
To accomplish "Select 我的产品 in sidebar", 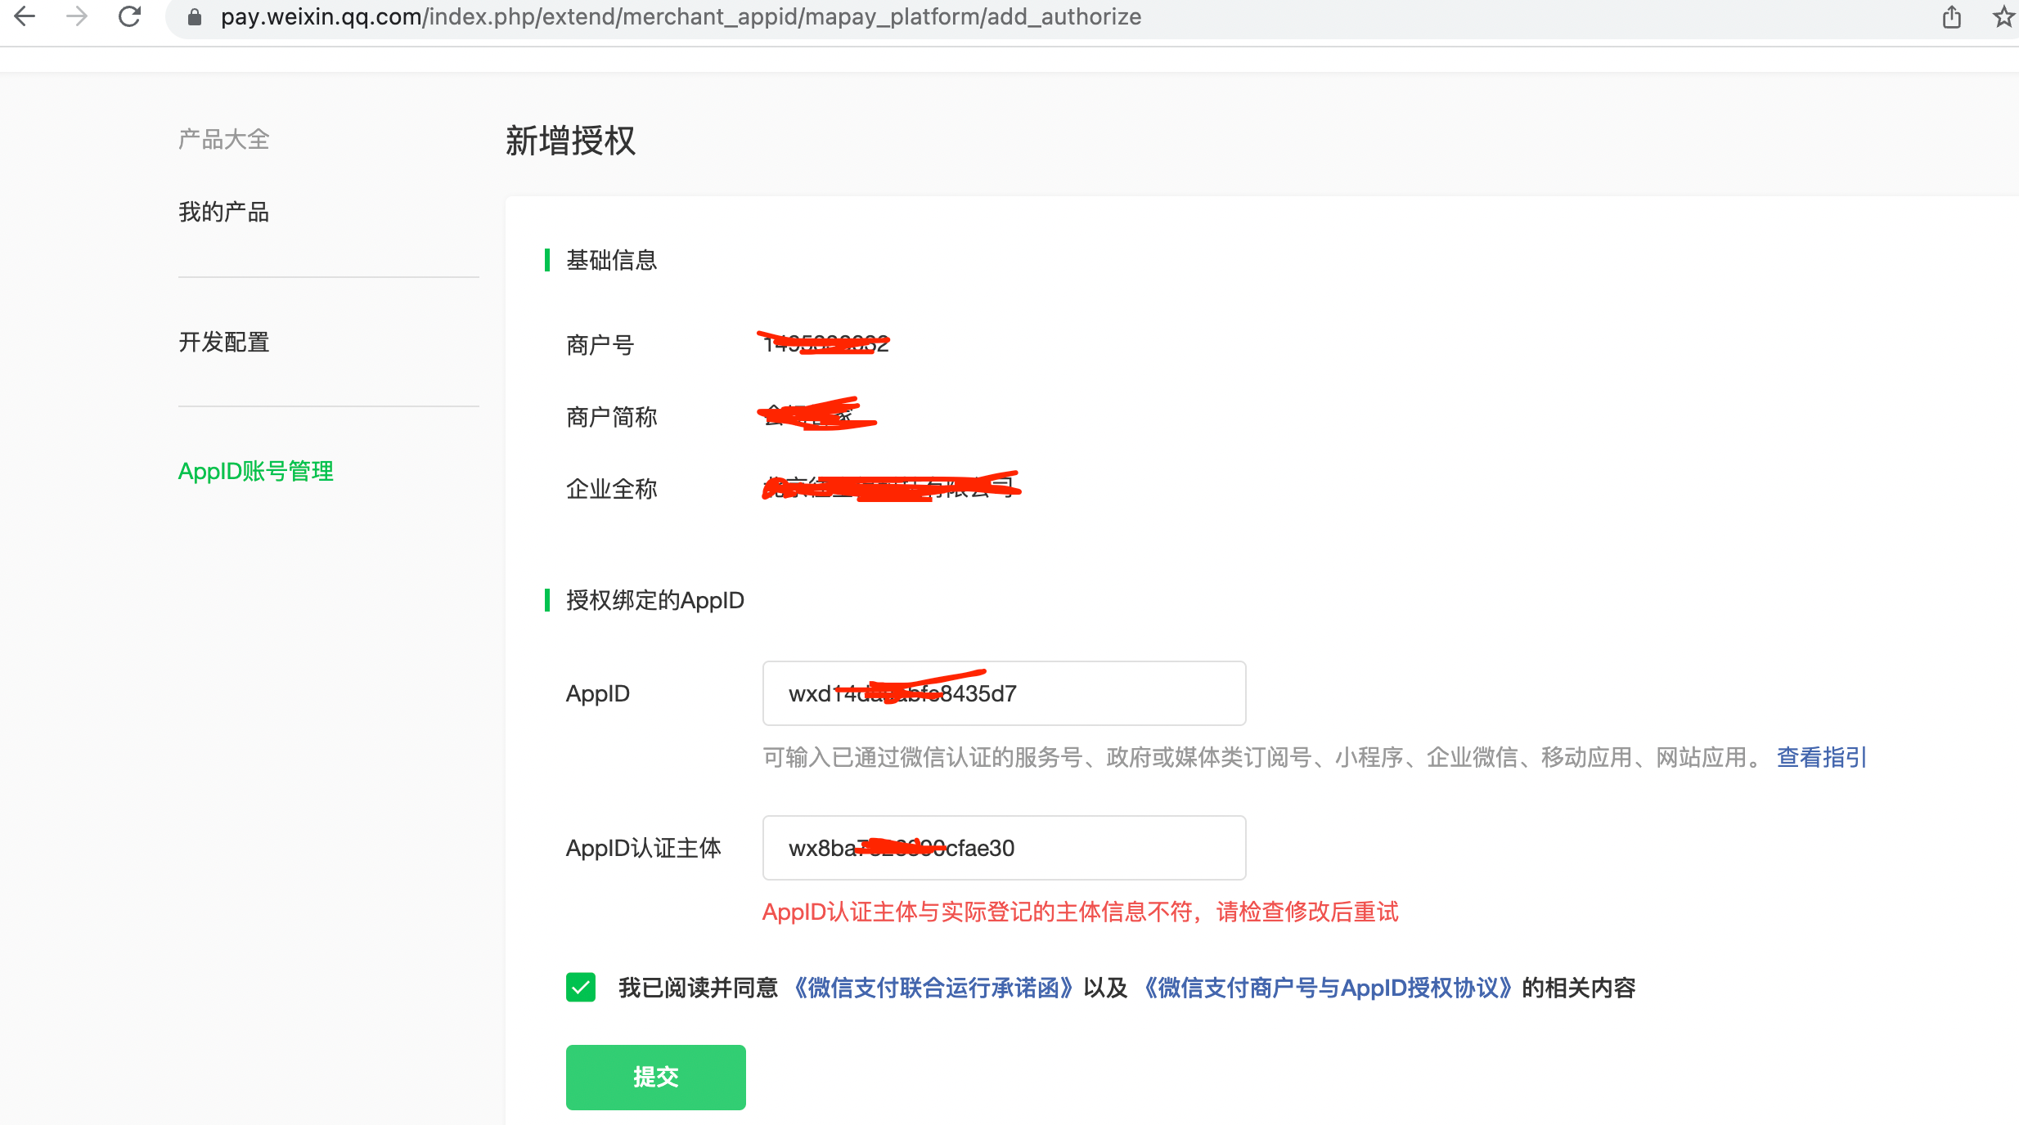I will pyautogui.click(x=223, y=213).
